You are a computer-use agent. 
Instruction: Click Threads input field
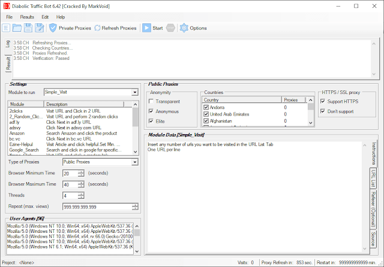point(71,196)
